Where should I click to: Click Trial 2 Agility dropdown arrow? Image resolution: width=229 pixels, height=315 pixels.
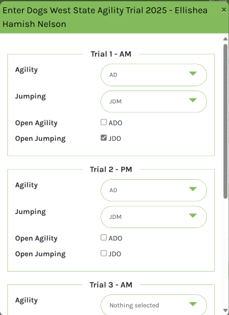click(x=193, y=189)
